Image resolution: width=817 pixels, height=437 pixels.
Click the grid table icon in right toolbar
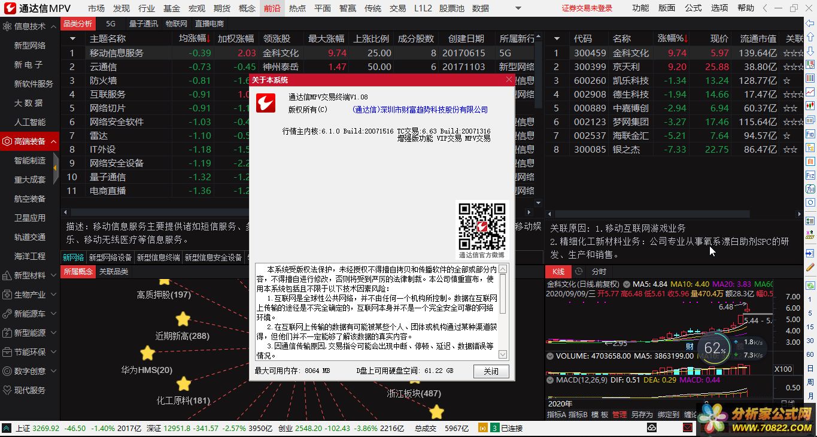click(810, 78)
